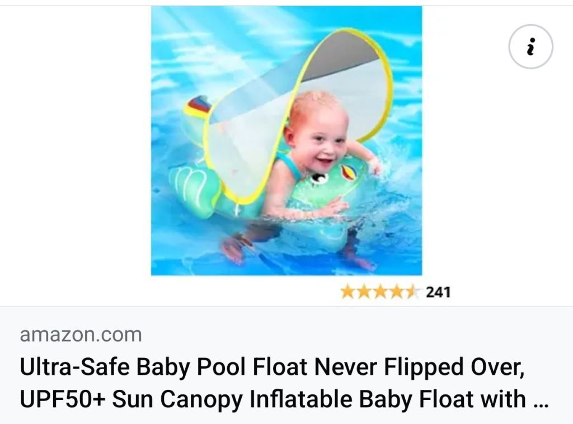
Task: Click the first gold rating star
Action: [x=347, y=292]
